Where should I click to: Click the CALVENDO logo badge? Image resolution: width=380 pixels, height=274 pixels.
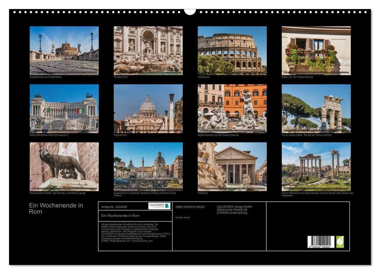[159, 206]
